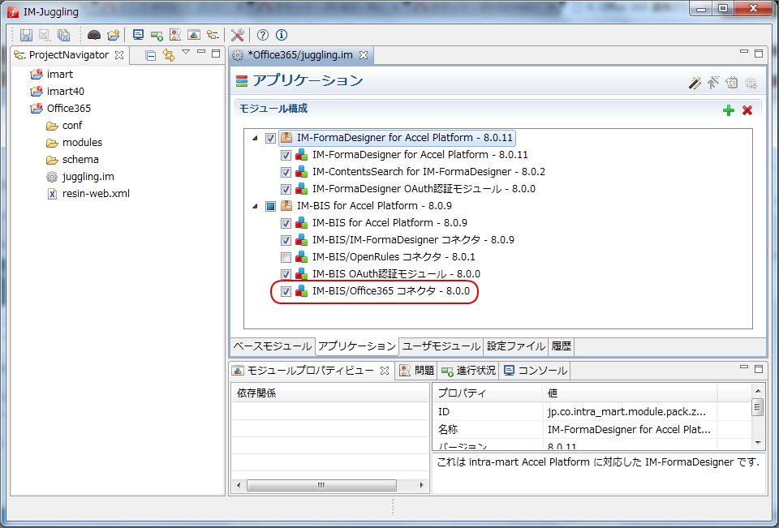Click the green plus to add a module
This screenshot has width=779, height=528.
[729, 110]
